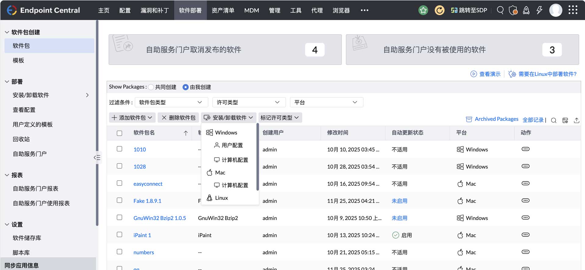Click the table search magnifier icon
Screen dimensions: 585x270
[x=554, y=120]
